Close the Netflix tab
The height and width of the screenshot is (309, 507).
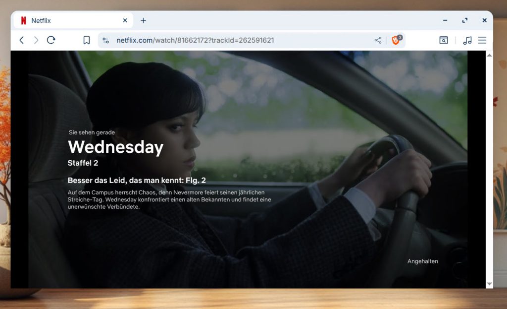click(125, 20)
